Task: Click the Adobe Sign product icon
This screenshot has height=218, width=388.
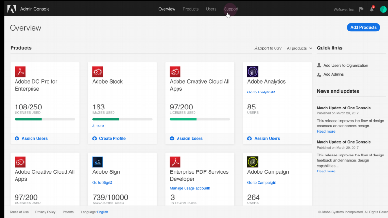Action: tap(97, 162)
